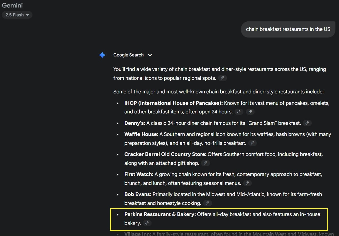Screen dimensions: 339x236
Task: Open source link for Cracker Barrel entry
Action: 205,163
